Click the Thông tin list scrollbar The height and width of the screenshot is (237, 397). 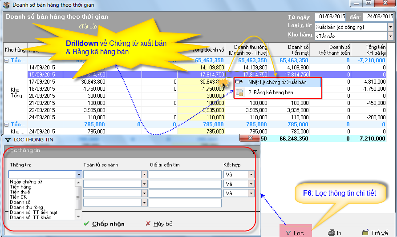(x=78, y=198)
